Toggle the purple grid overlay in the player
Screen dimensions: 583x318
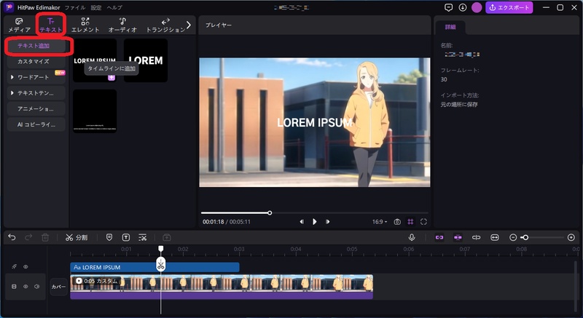(x=410, y=221)
